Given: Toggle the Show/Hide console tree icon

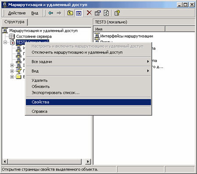Looking at the screenshot, I should coord(79,13).
